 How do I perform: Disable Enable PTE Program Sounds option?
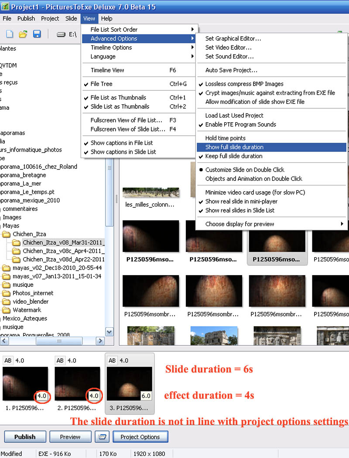[240, 124]
